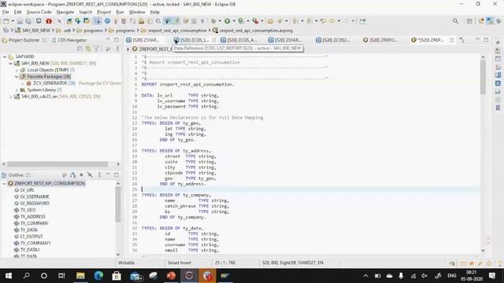Click the New wizard toolbar icon
Screen dimensions: 504x283
coord(6,21)
